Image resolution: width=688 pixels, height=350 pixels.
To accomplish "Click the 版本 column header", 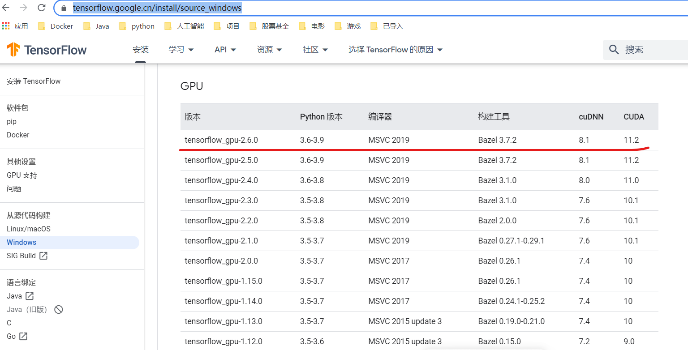I will [x=193, y=117].
